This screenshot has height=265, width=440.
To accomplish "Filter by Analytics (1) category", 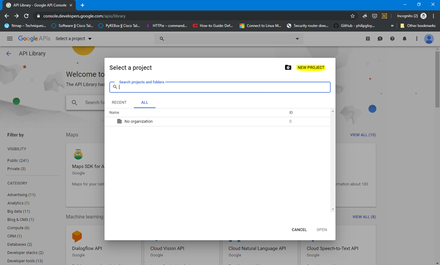I will pyautogui.click(x=18, y=203).
